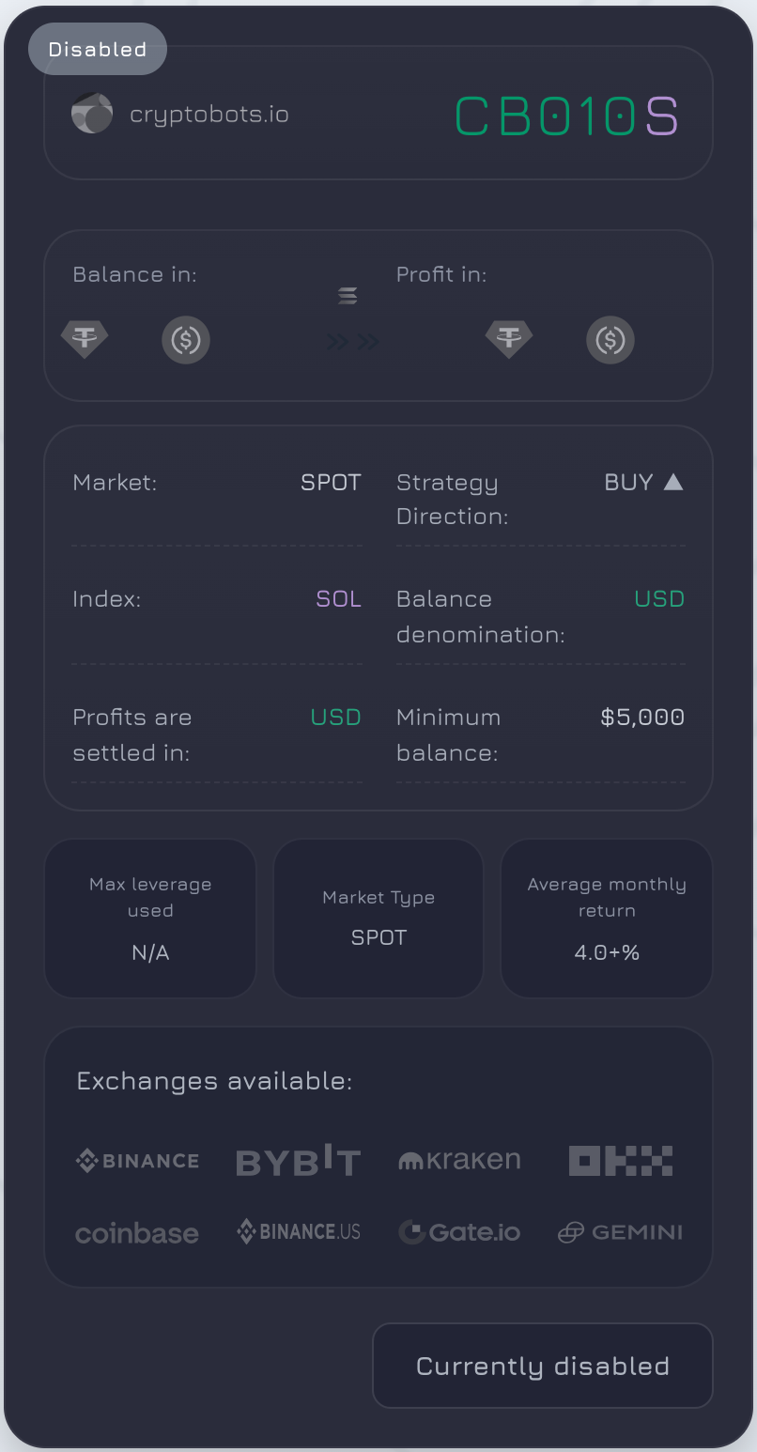757x1452 pixels.
Task: Click the Bybit exchange logo
Action: (x=299, y=1160)
